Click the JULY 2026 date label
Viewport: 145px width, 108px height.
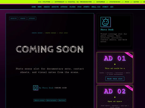[x=63, y=33]
